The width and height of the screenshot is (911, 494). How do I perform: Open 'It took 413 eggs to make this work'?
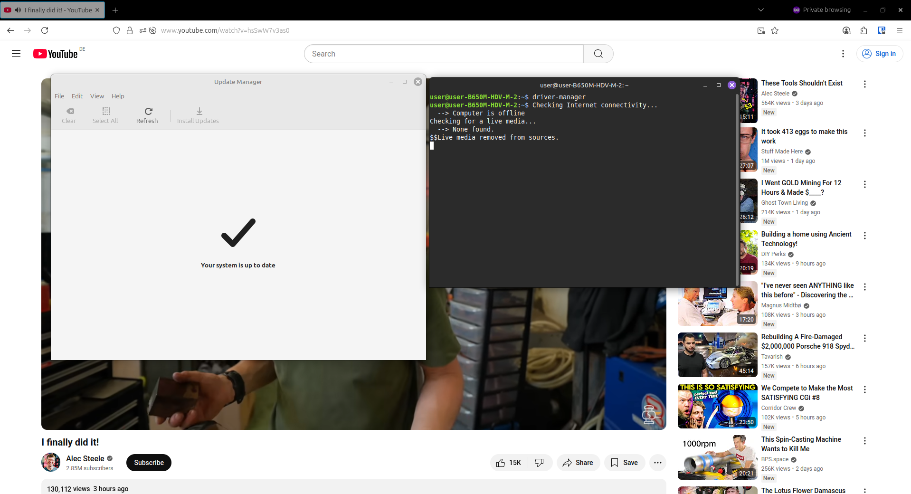coord(804,136)
